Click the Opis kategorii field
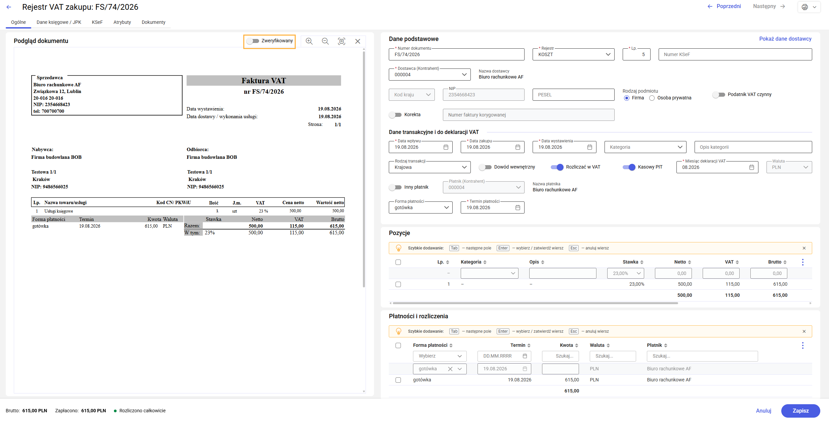 (753, 147)
